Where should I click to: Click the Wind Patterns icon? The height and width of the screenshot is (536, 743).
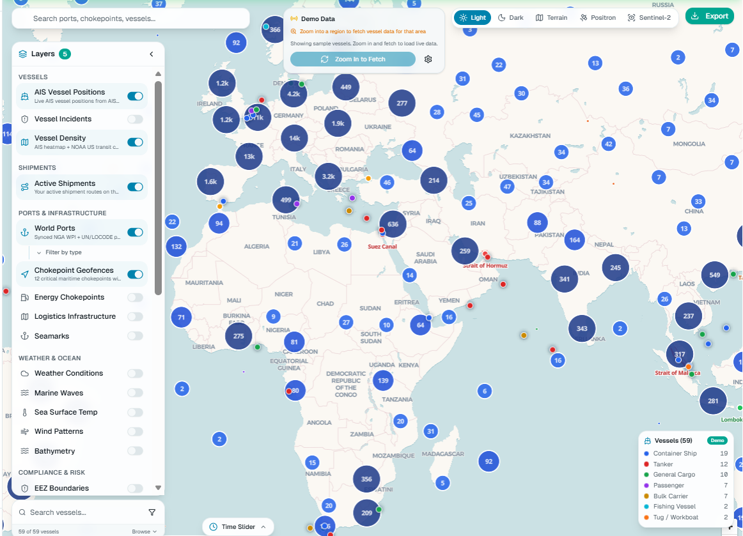click(x=25, y=431)
